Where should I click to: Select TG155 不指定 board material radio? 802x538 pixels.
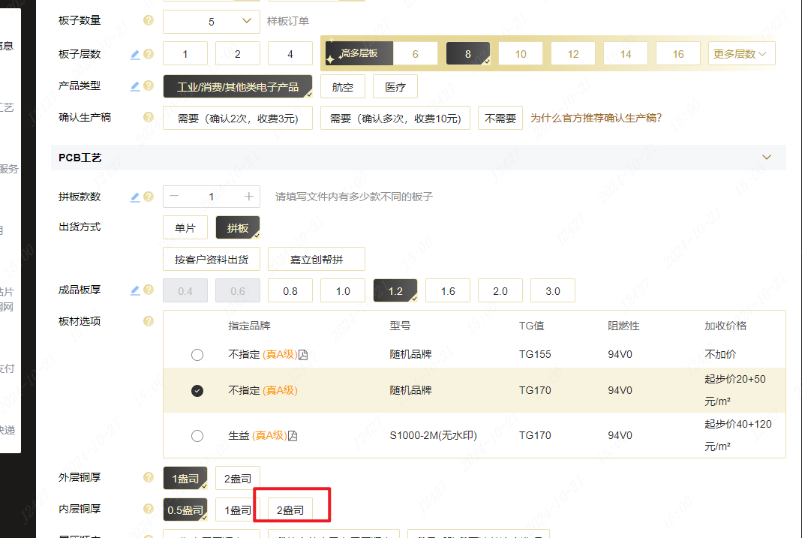point(197,355)
